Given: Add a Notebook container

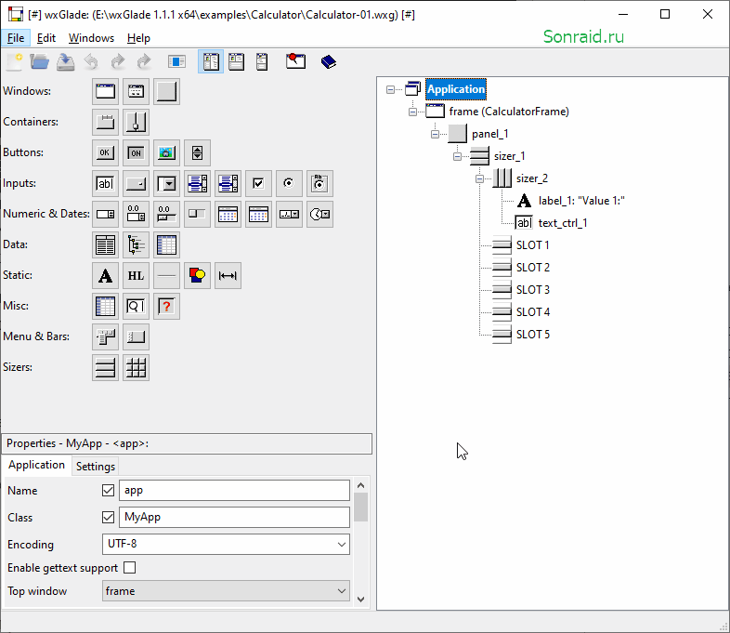Looking at the screenshot, I should [x=105, y=122].
